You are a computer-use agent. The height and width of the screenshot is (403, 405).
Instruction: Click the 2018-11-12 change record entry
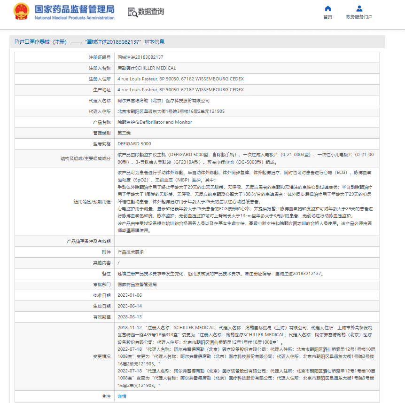coord(245,335)
